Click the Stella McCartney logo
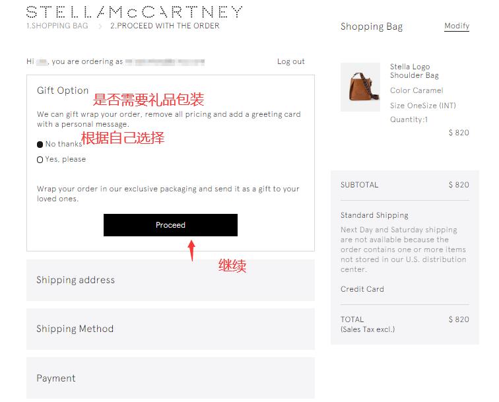Screen dimensions: 499x402 click(134, 12)
